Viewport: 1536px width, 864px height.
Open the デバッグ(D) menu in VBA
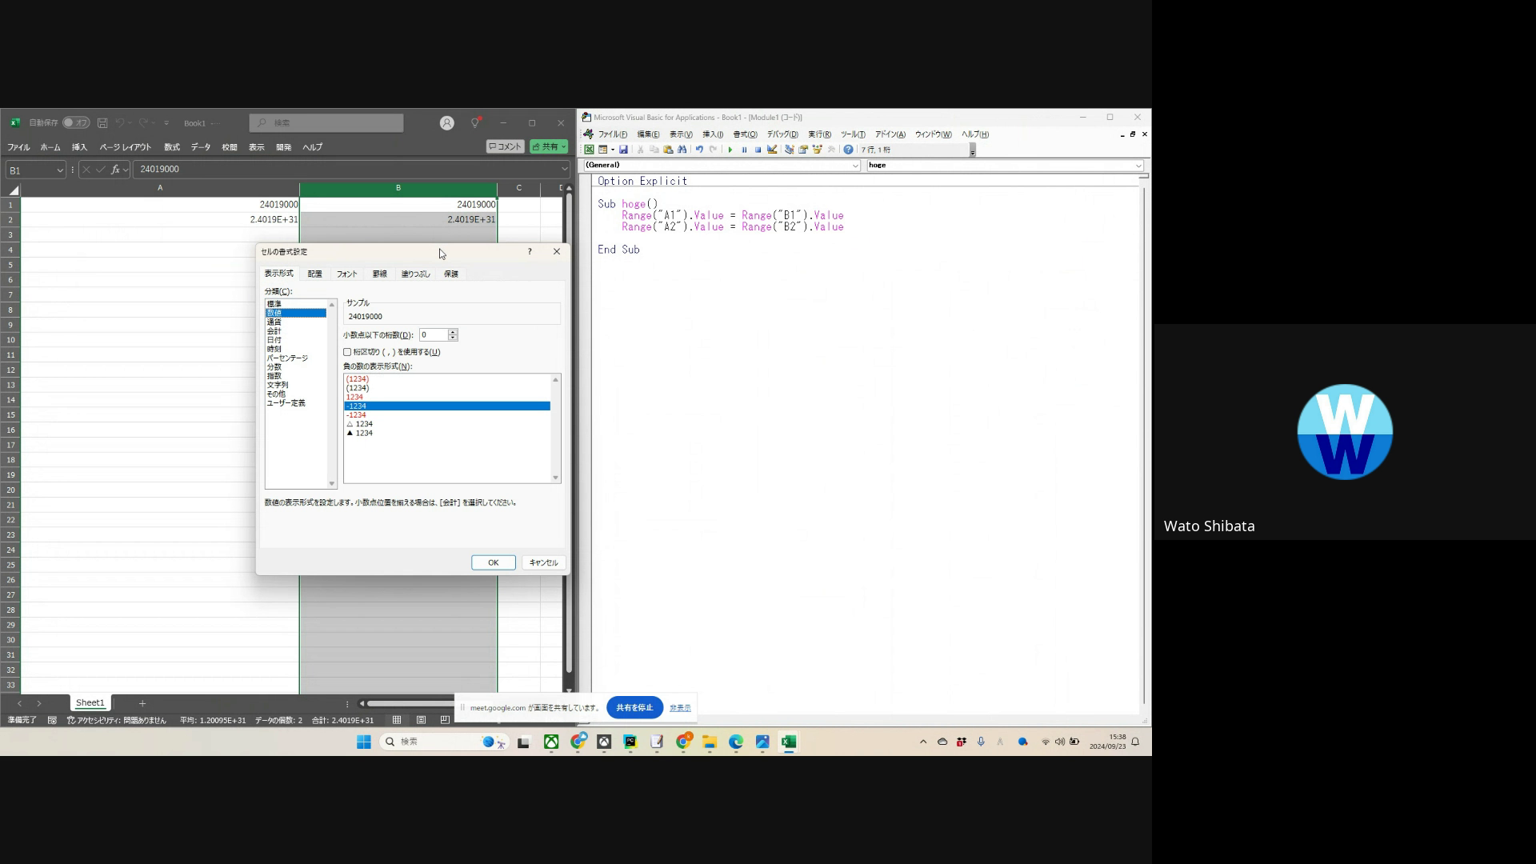(x=782, y=134)
